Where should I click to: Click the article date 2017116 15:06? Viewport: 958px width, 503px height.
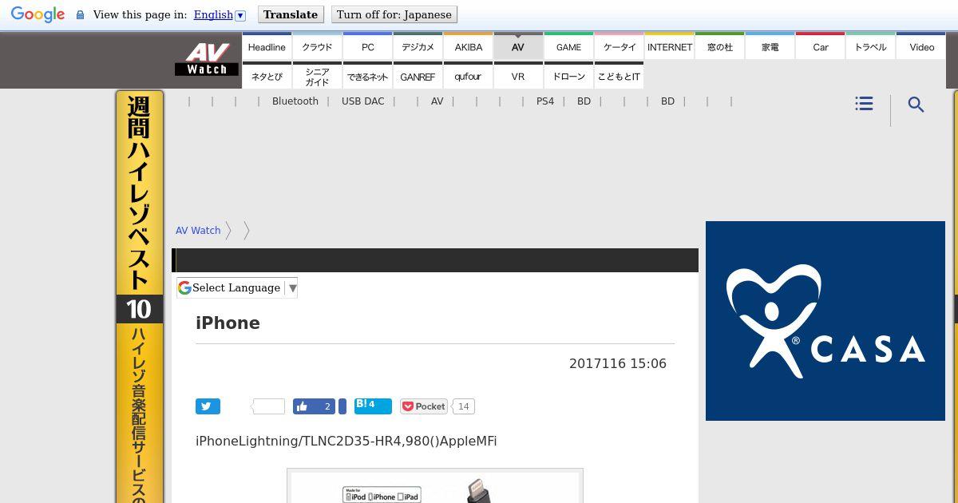tap(618, 363)
